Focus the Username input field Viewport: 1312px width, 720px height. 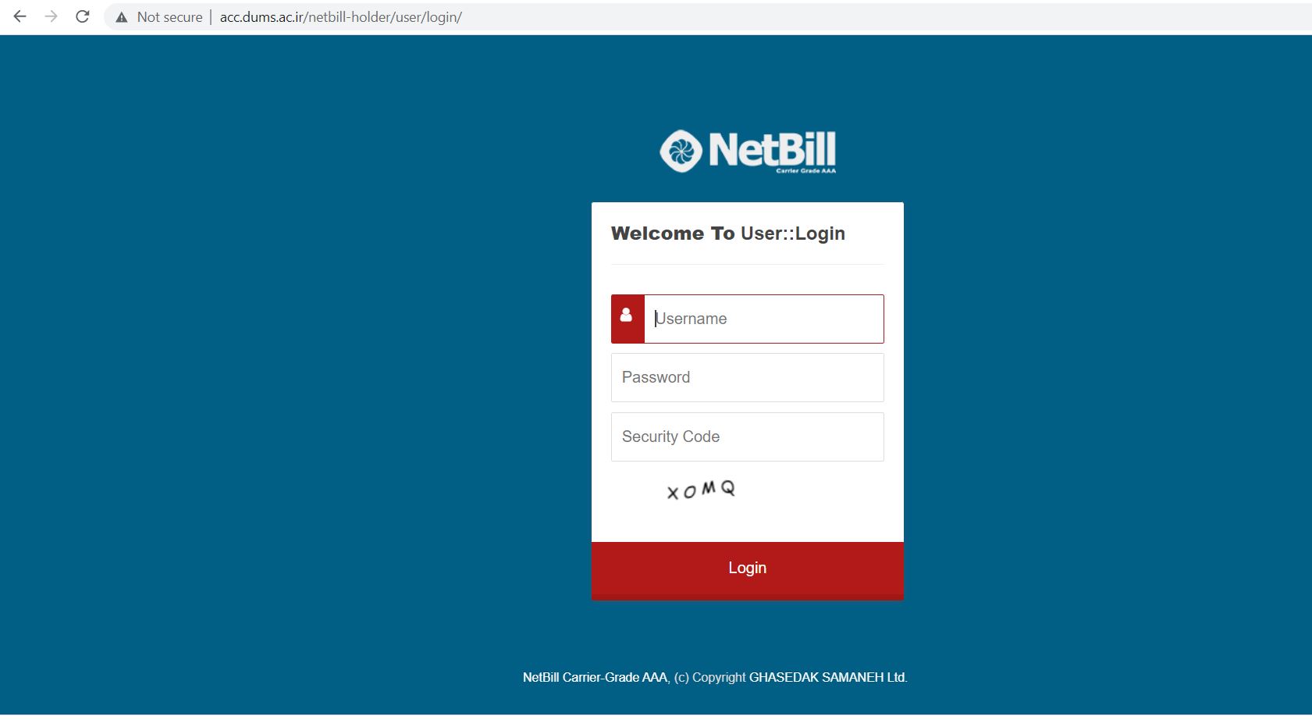pos(764,319)
